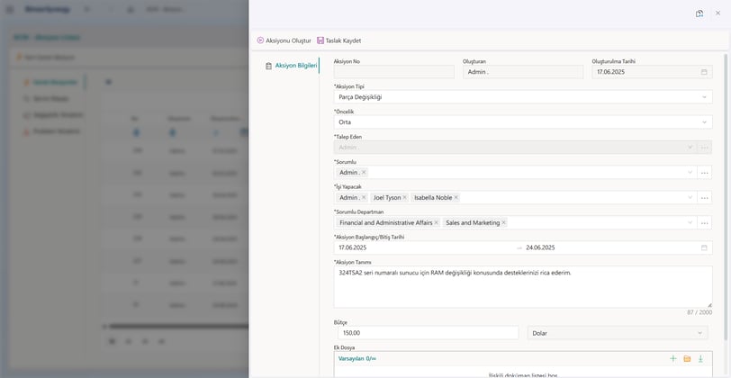Open the Sorumlu dropdown arrow

tap(690, 173)
